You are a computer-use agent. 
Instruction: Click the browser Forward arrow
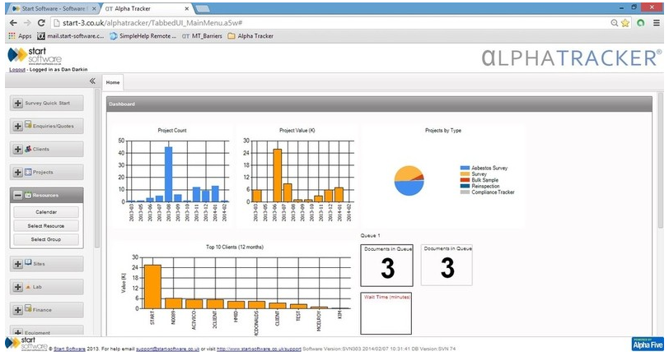click(x=27, y=23)
